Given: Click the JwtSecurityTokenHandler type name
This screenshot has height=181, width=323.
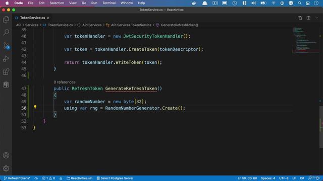Looking at the screenshot, I should coord(153,36).
